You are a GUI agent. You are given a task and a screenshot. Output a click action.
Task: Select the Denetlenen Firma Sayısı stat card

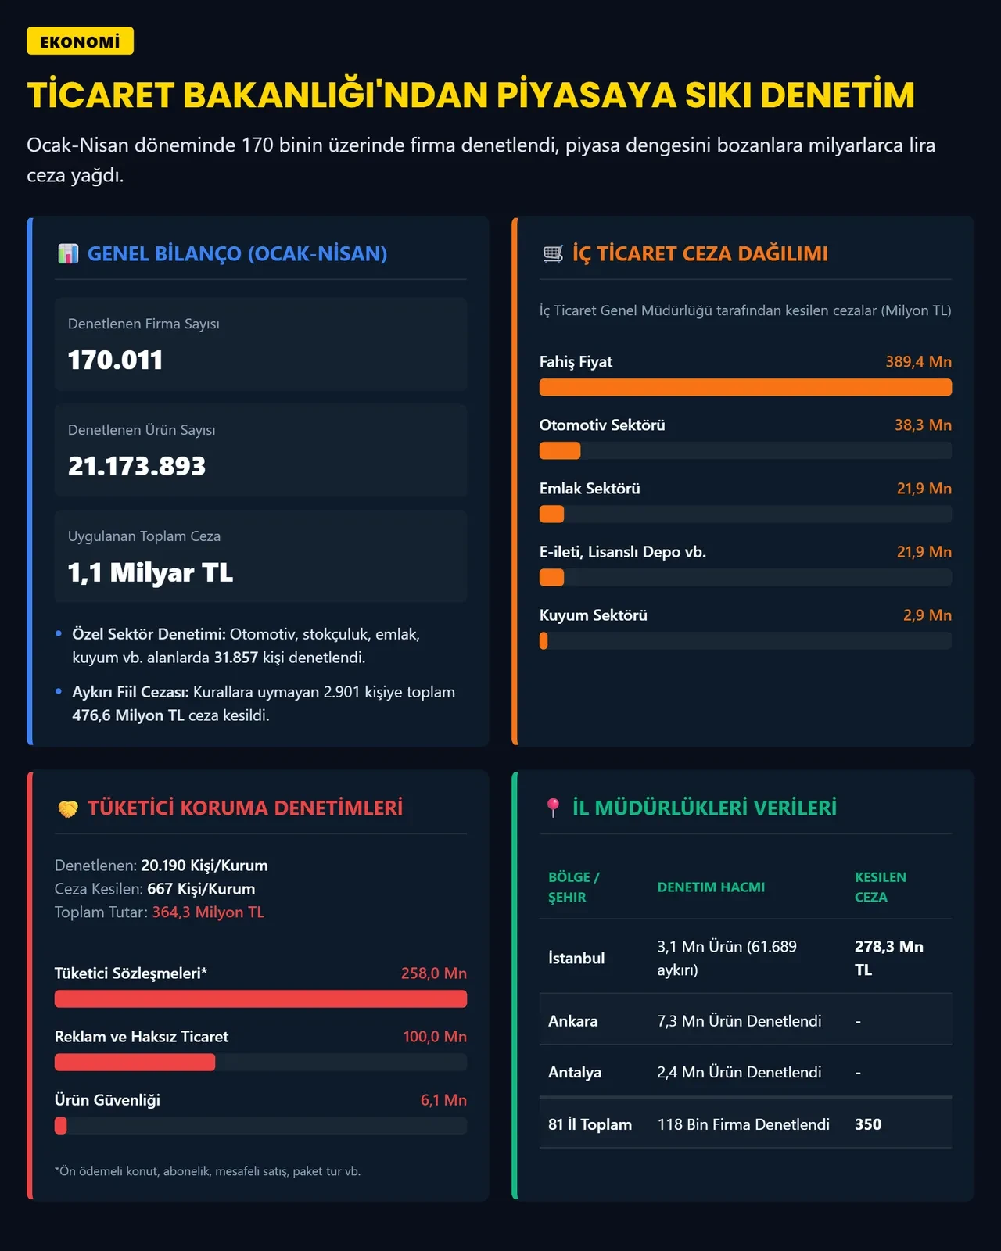(x=260, y=344)
